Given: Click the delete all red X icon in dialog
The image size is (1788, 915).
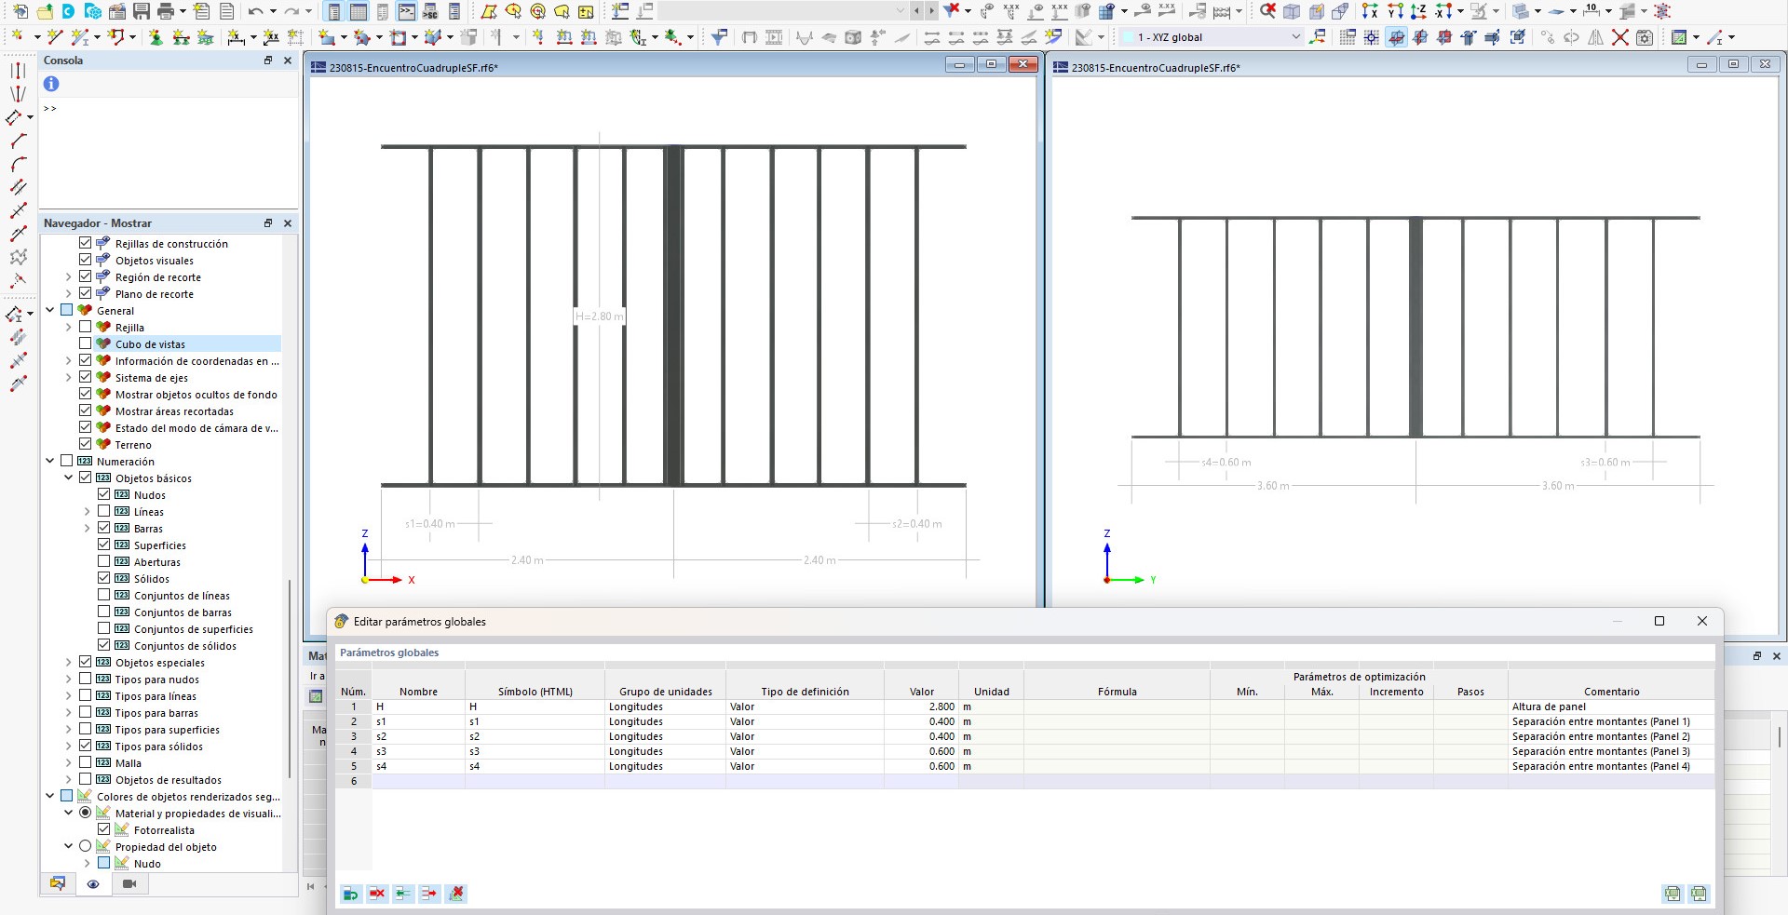Looking at the screenshot, I should (x=455, y=894).
